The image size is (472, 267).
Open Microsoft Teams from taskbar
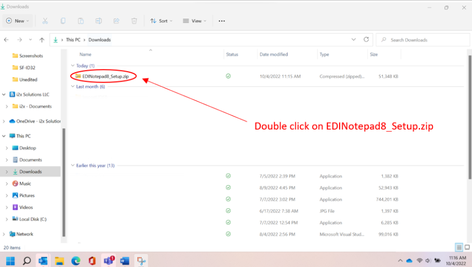click(x=109, y=261)
